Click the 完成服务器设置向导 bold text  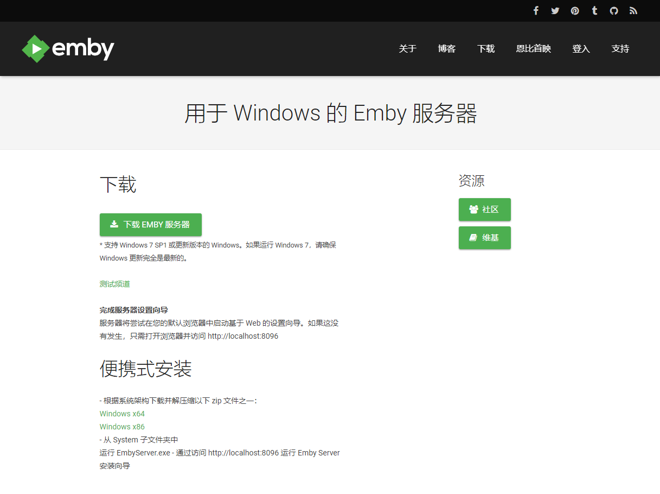point(134,310)
